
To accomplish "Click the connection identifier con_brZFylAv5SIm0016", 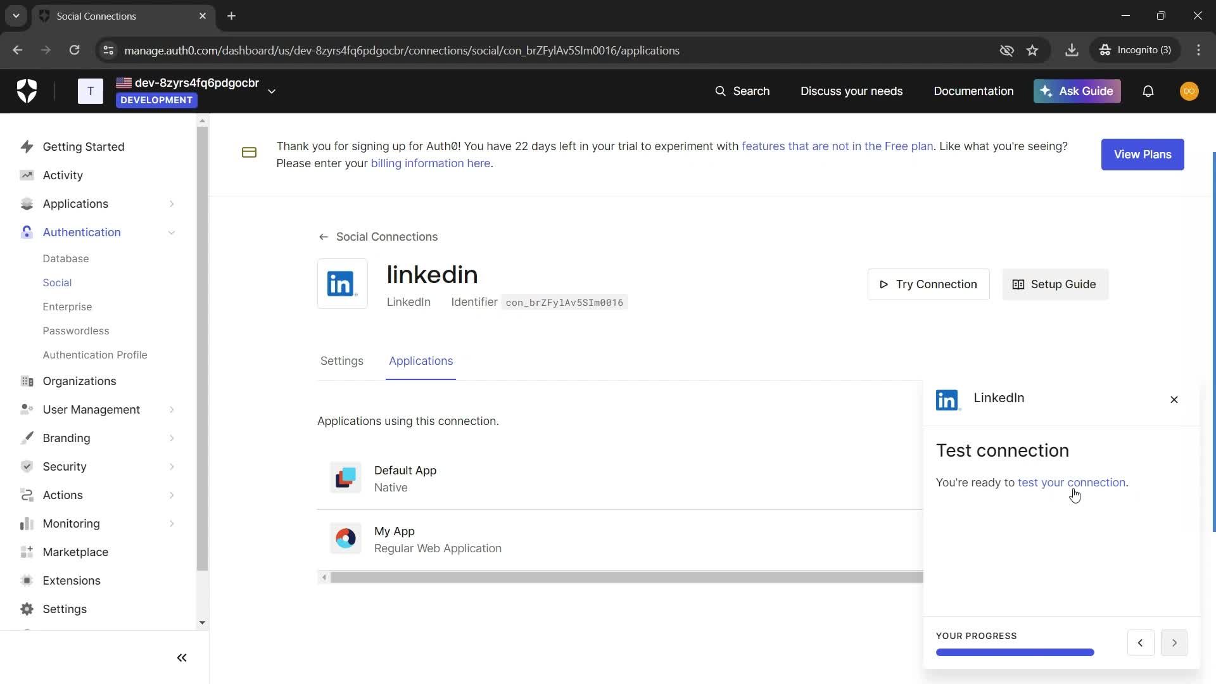I will point(564,303).
